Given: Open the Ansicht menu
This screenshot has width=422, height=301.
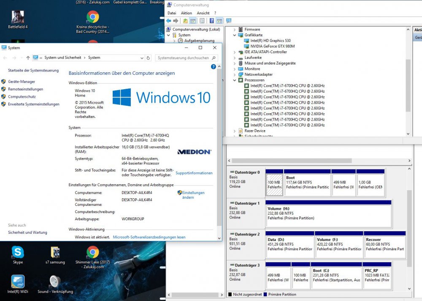Looking at the screenshot, I should click(203, 13).
